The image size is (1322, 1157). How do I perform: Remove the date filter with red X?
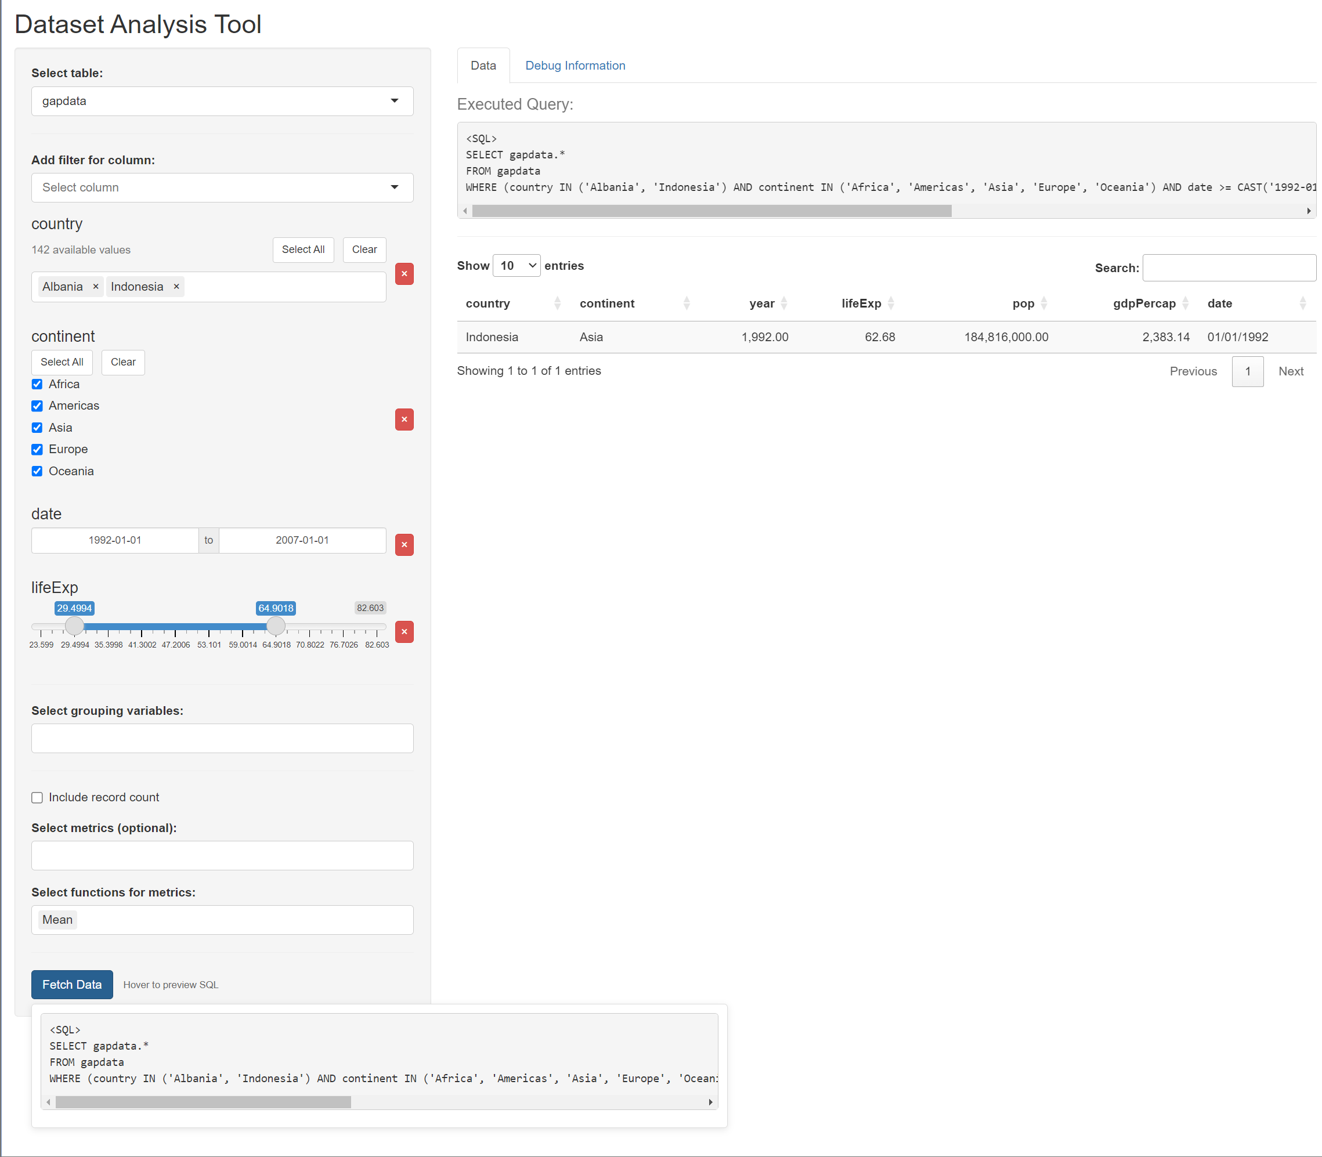(404, 545)
